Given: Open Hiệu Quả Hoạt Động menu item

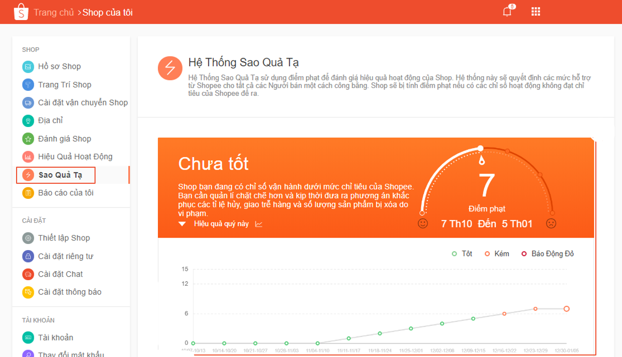Looking at the screenshot, I should point(75,157).
